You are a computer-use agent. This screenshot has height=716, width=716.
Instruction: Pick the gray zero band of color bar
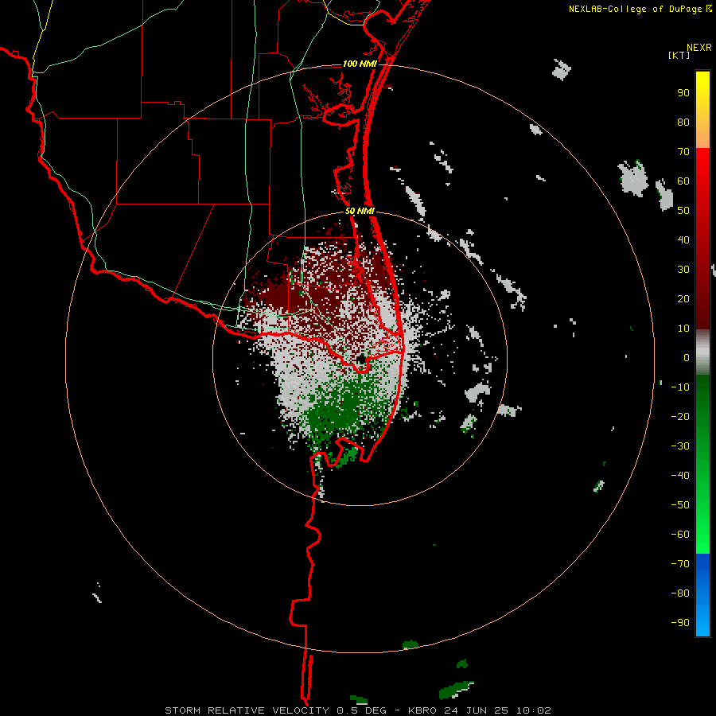(702, 352)
